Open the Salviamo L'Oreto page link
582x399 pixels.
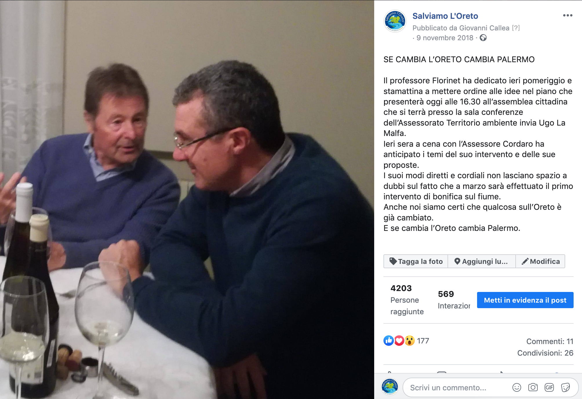tap(445, 16)
